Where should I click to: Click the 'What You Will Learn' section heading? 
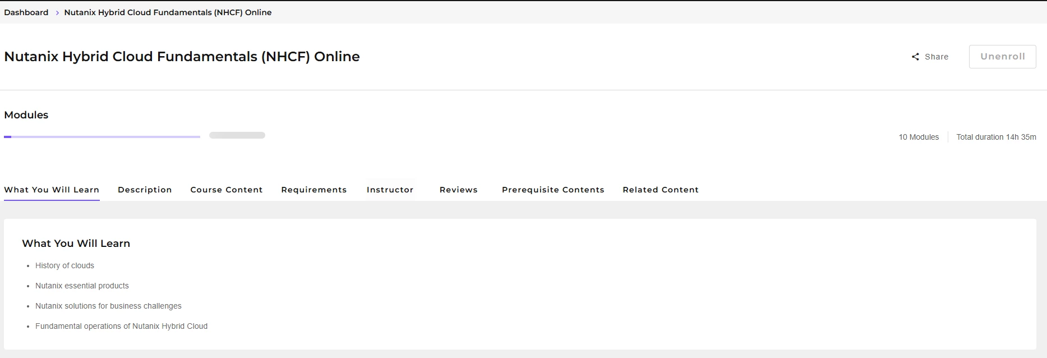tap(76, 244)
